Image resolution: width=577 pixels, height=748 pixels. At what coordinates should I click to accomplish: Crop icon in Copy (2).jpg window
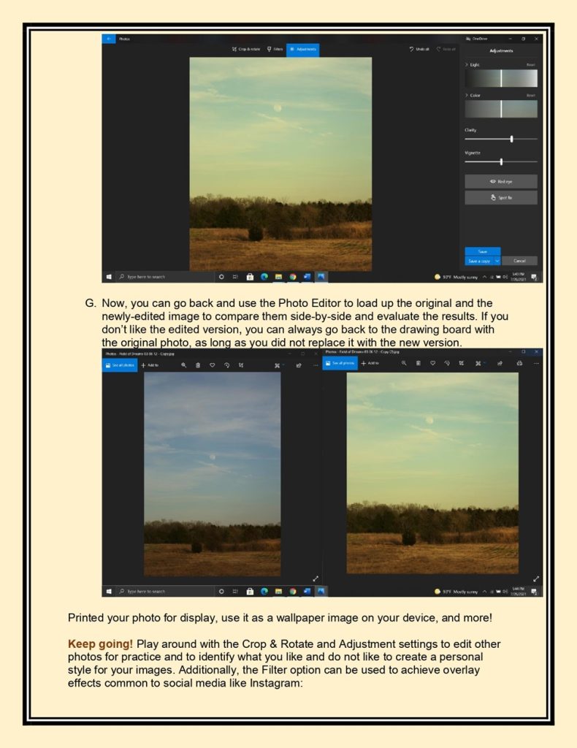[461, 363]
